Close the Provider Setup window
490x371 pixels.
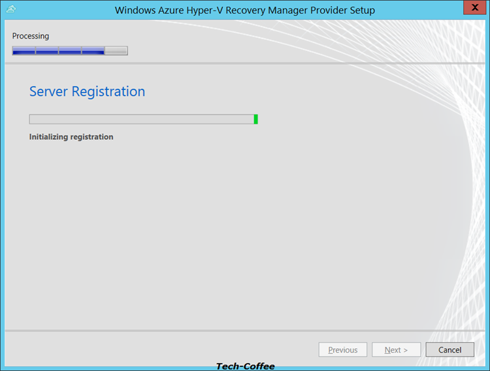[x=474, y=7]
